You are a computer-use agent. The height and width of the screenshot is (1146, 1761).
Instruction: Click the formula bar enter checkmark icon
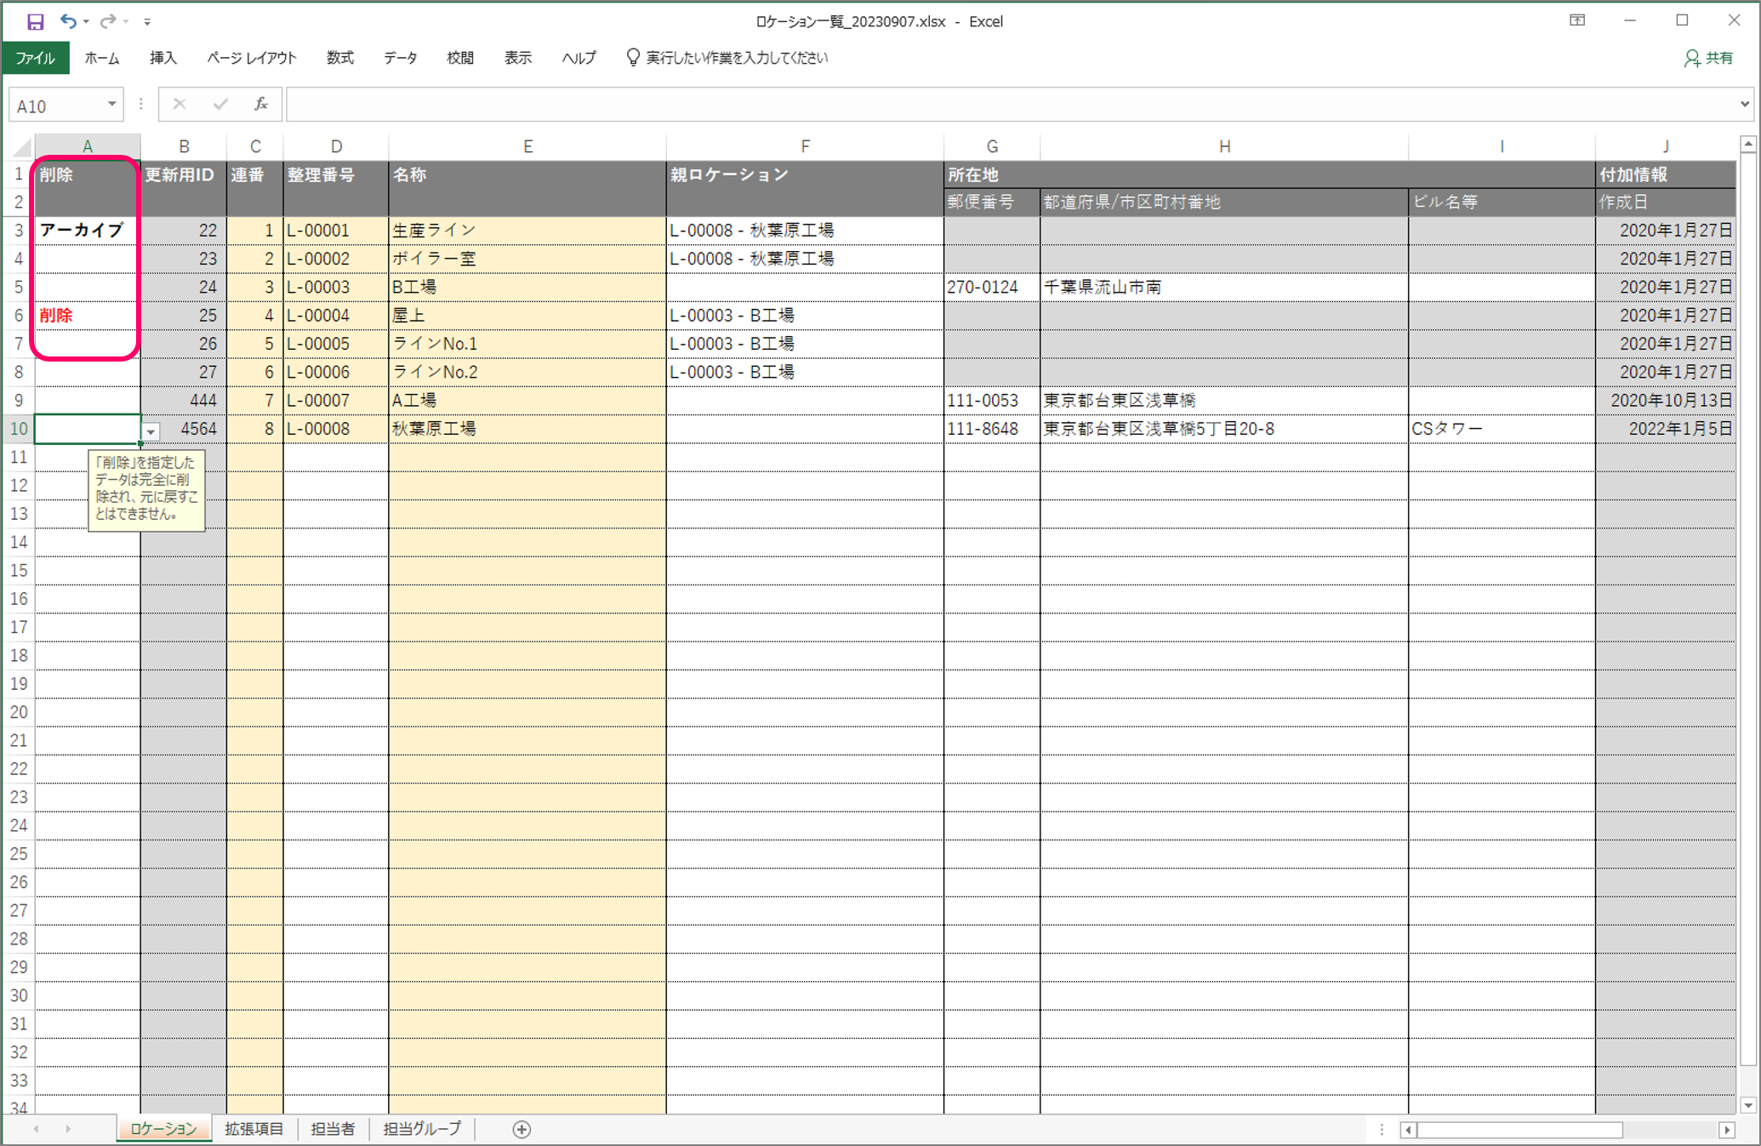click(220, 105)
